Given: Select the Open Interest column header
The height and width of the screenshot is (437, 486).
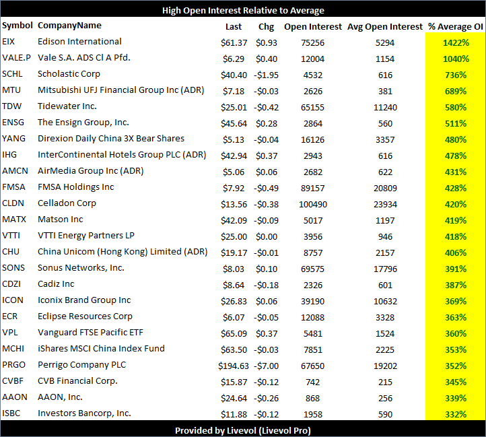Looking at the screenshot, I should click(x=313, y=27).
